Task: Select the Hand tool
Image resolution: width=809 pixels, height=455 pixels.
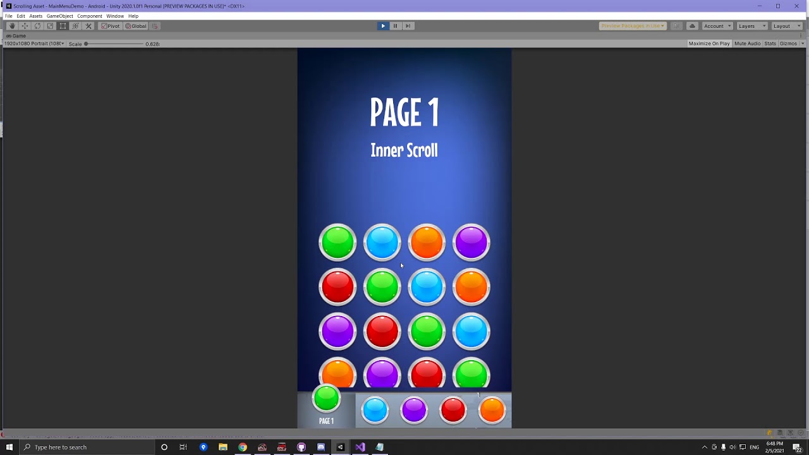Action: click(x=12, y=26)
